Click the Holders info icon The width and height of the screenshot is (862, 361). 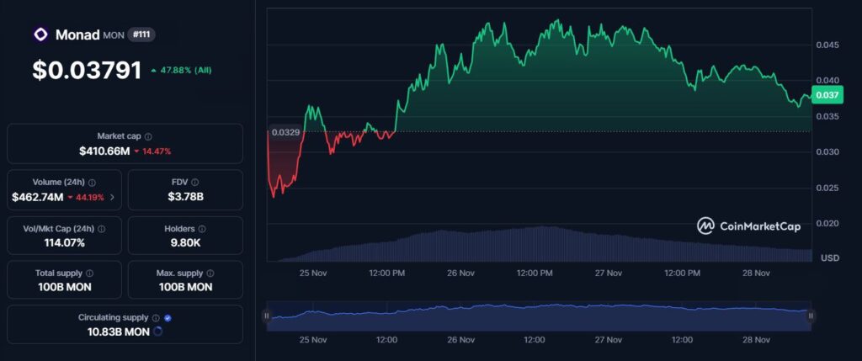202,228
